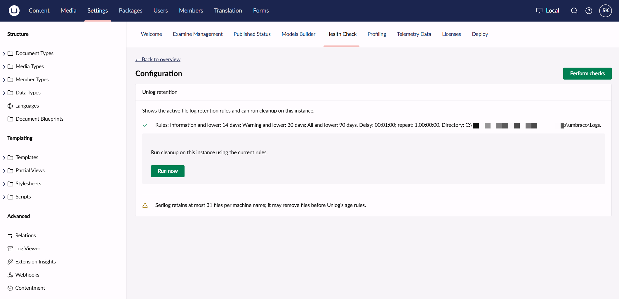
Task: Switch to Examine Management tab
Action: pos(198,34)
